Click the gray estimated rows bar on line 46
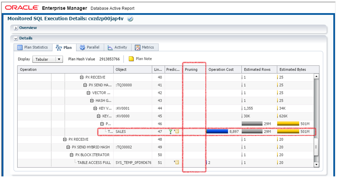The height and width of the screenshot is (178, 337). point(252,124)
